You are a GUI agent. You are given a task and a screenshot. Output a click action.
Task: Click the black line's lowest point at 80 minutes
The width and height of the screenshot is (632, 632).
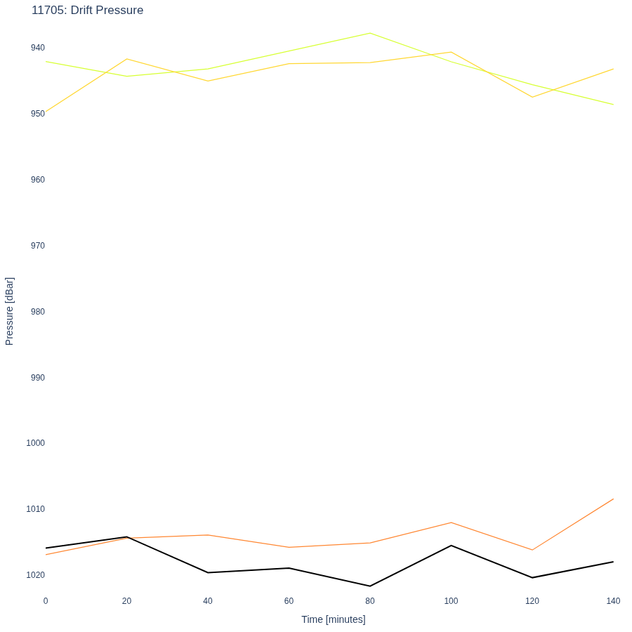[x=370, y=586]
